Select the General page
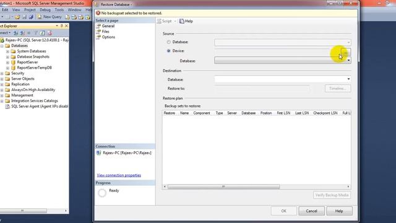This screenshot has width=396, height=223. [x=108, y=26]
